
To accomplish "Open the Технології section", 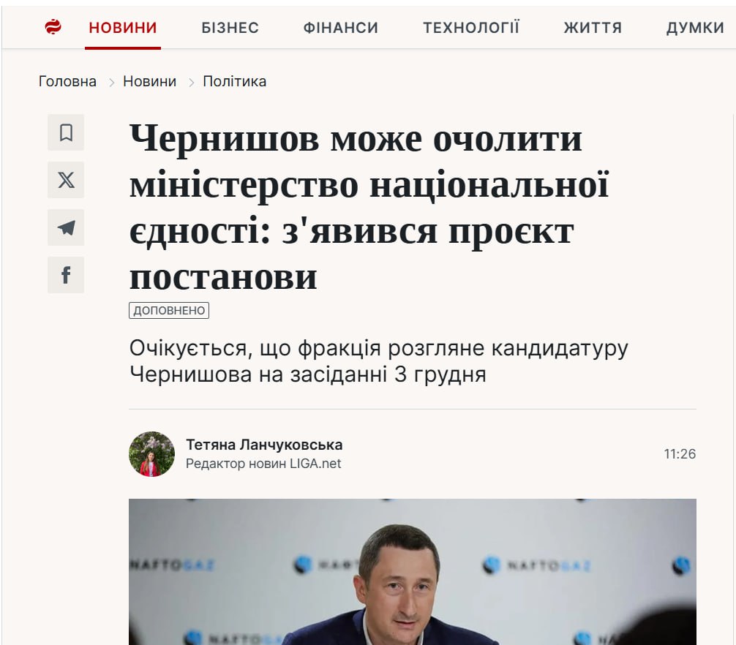I will click(x=471, y=28).
